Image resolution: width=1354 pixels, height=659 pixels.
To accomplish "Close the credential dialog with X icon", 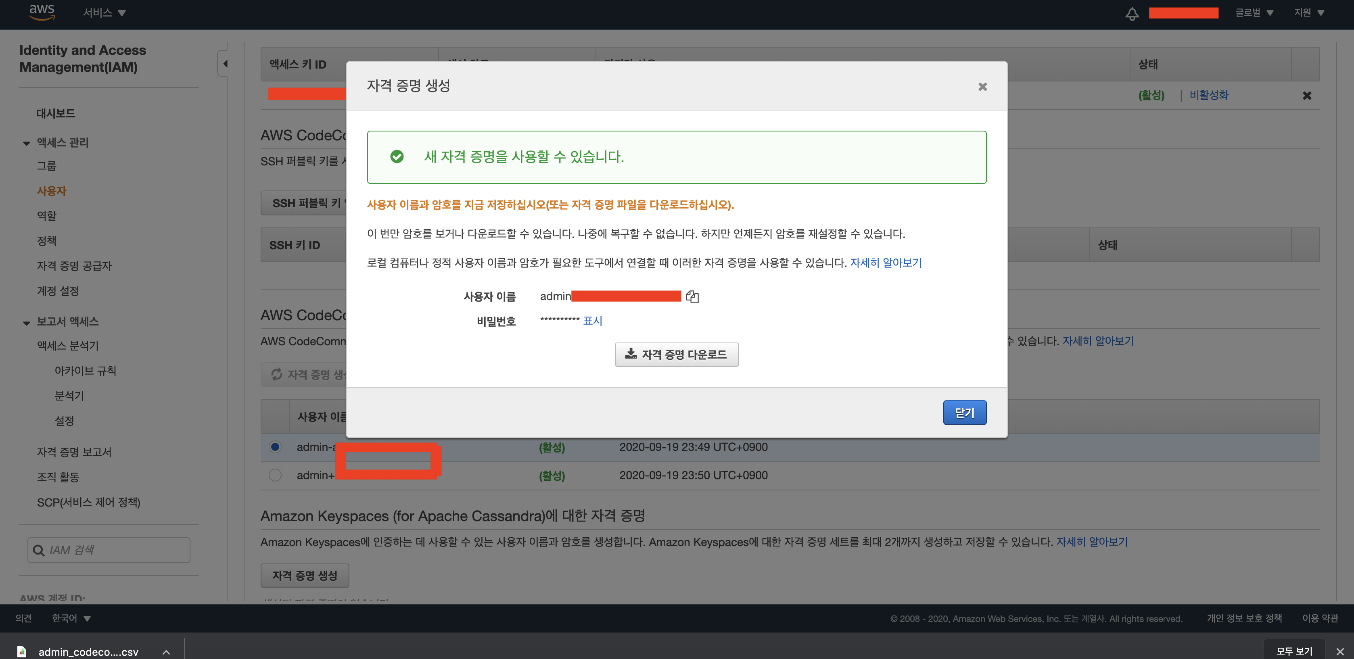I will pyautogui.click(x=982, y=87).
